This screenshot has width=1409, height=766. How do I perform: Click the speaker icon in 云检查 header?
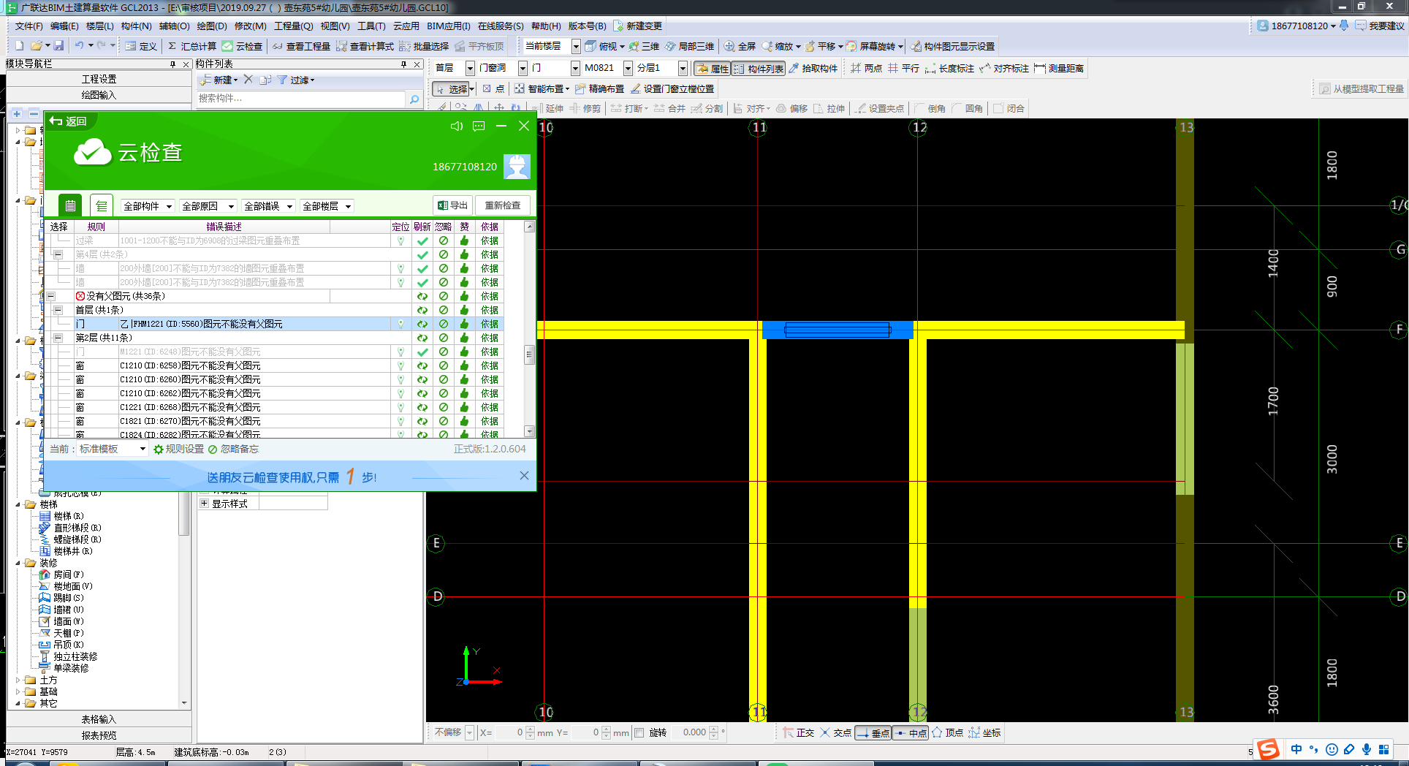coord(457,126)
